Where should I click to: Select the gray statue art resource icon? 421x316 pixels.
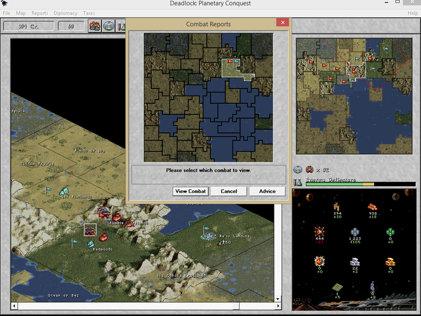(x=372, y=286)
